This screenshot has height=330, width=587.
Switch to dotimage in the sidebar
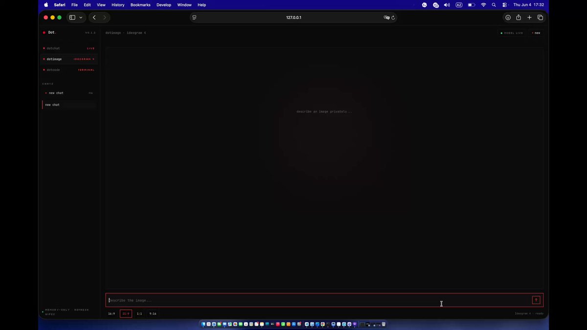coord(69,59)
